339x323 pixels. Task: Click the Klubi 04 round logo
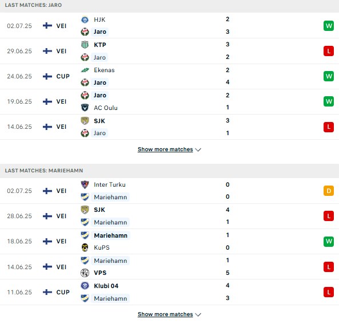pyautogui.click(x=85, y=286)
